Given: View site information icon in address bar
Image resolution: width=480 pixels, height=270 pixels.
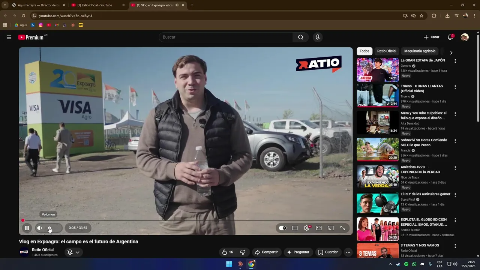Looking at the screenshot, I should (x=34, y=16).
